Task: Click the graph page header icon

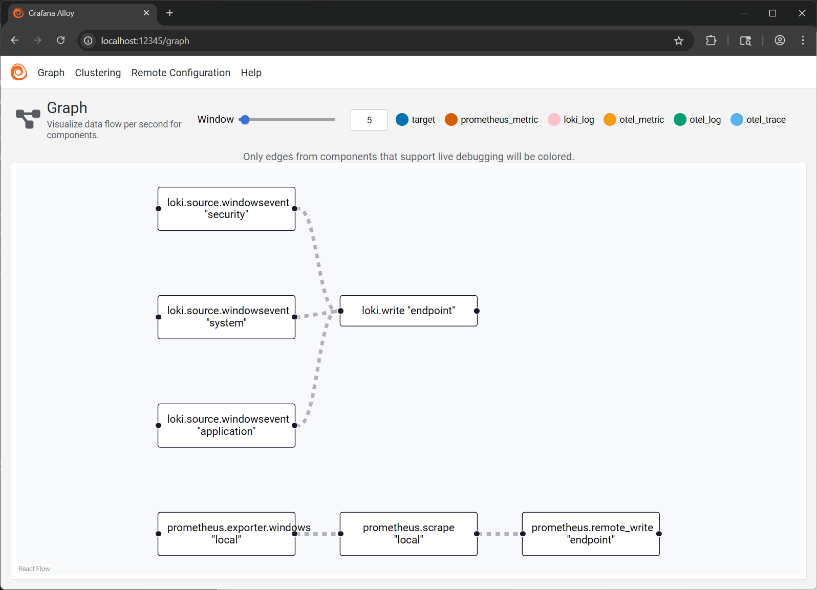Action: [28, 119]
